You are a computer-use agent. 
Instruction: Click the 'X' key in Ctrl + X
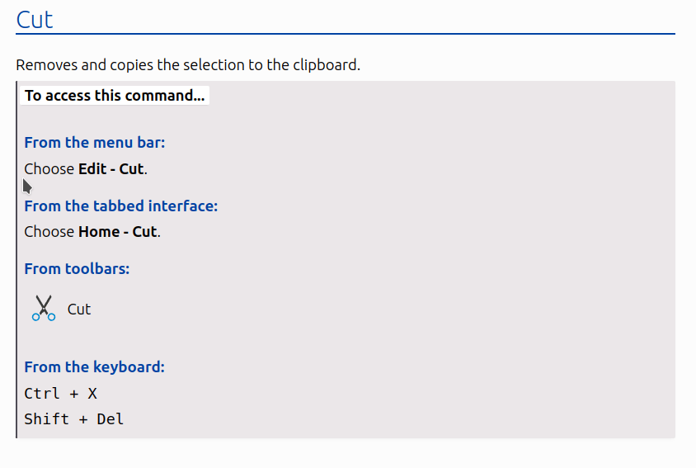92,394
